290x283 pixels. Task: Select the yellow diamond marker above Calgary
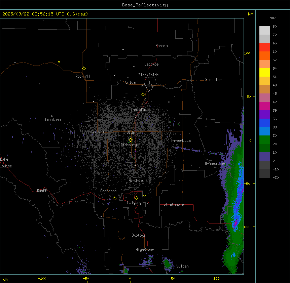(136, 198)
